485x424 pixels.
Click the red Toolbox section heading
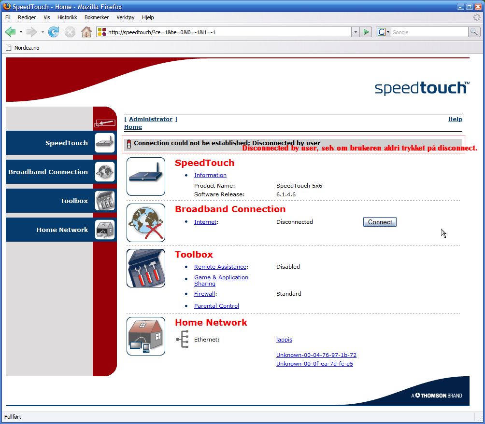194,255
